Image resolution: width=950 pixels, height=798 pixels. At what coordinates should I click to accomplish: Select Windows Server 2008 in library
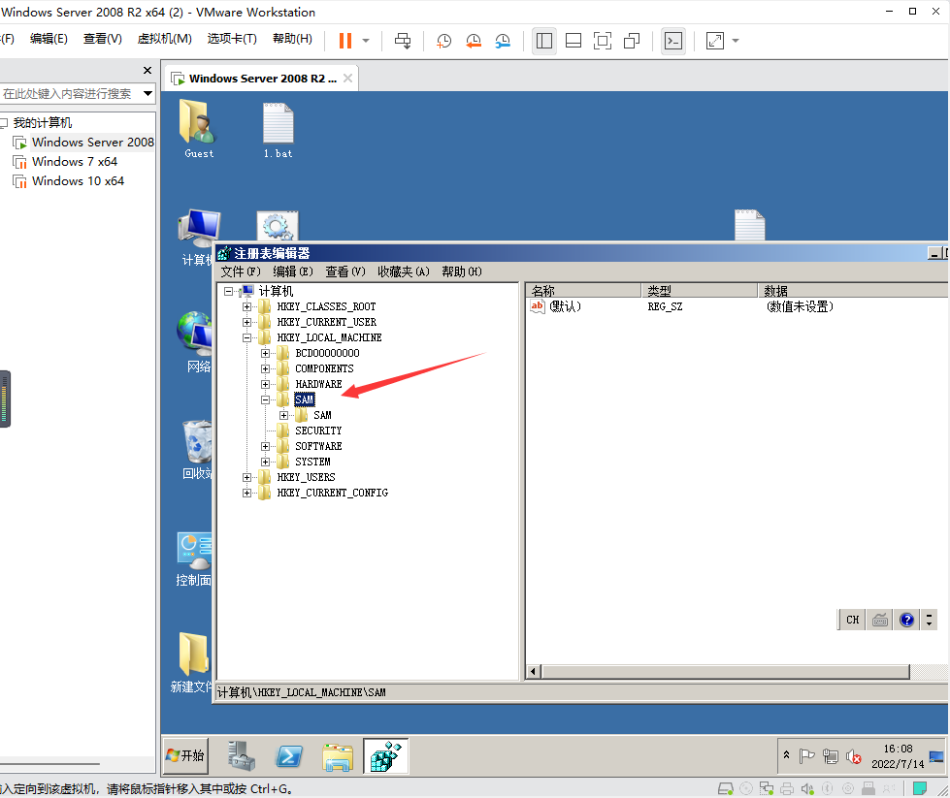click(x=93, y=143)
